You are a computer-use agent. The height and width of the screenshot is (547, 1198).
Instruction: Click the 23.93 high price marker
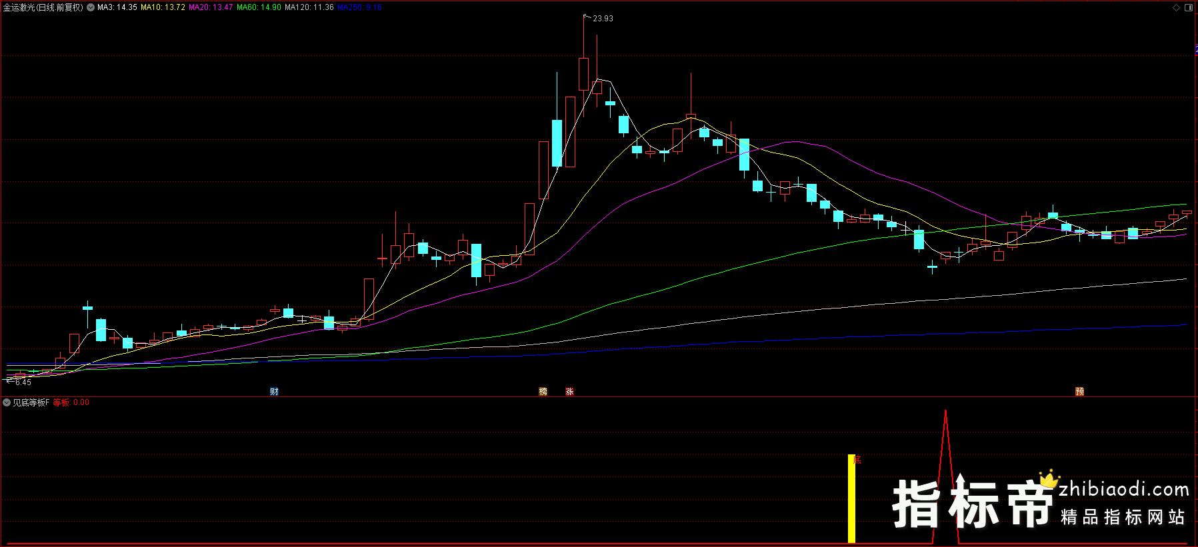(x=603, y=19)
